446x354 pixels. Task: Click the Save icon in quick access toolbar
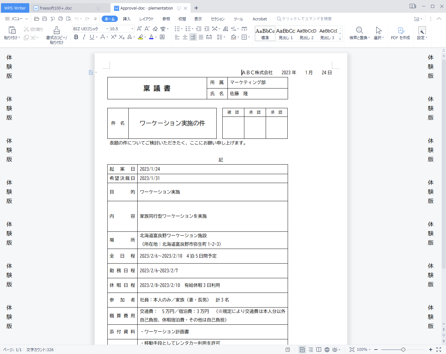point(45,19)
